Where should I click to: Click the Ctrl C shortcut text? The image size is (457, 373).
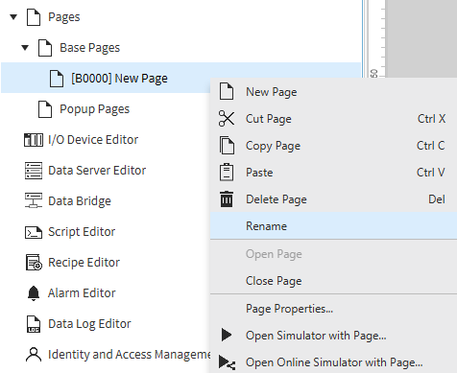click(431, 146)
